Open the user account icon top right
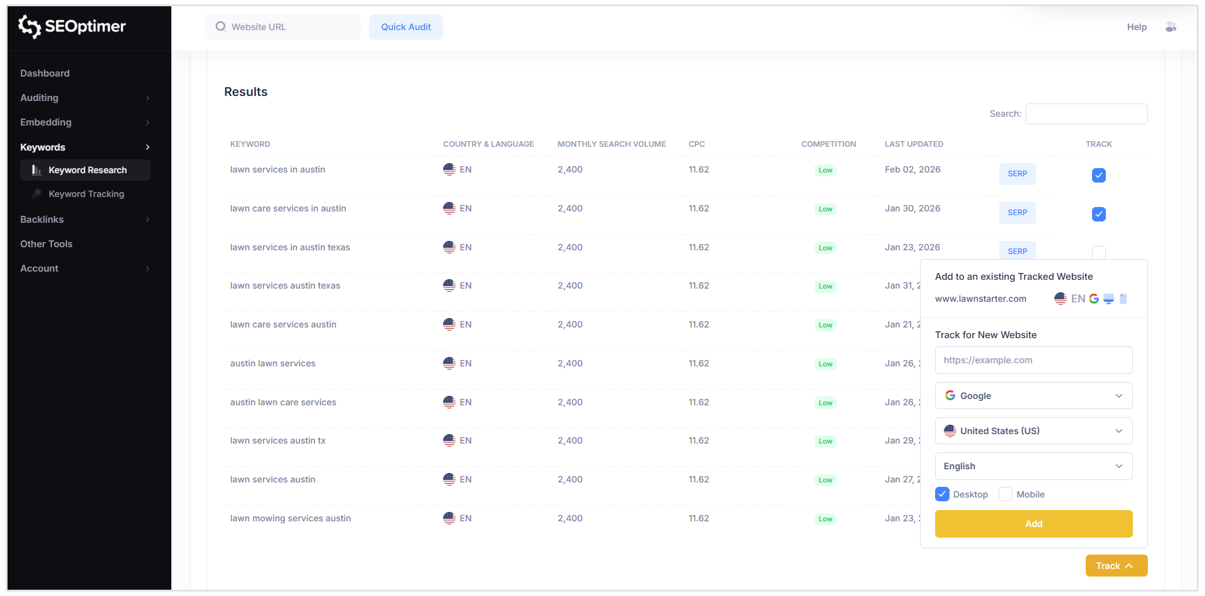Image resolution: width=1205 pixels, height=596 pixels. pyautogui.click(x=1171, y=27)
